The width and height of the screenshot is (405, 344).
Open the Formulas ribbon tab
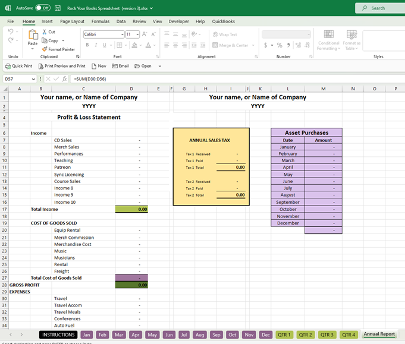100,21
